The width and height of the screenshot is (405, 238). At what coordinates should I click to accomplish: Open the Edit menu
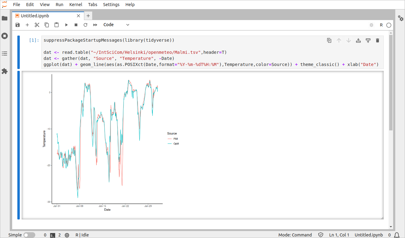pos(30,5)
